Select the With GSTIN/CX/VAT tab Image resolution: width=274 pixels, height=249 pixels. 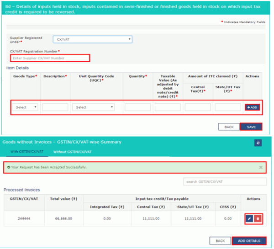coord(26,152)
